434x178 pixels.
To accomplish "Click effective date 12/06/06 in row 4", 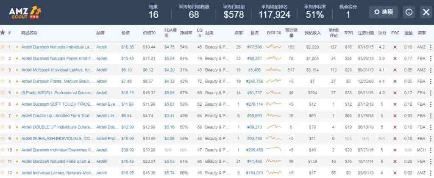I will (365, 82).
